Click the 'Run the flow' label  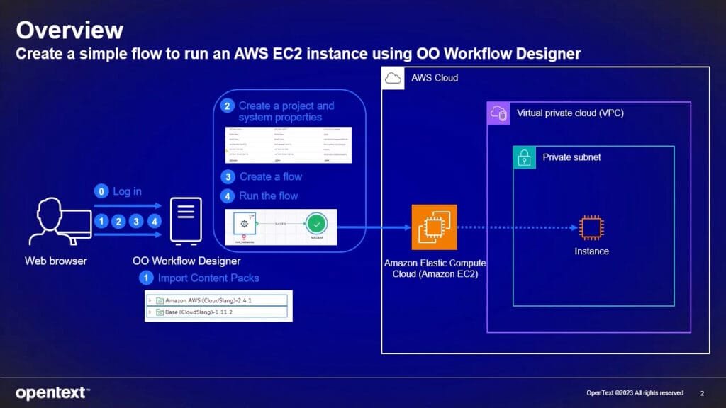point(269,196)
